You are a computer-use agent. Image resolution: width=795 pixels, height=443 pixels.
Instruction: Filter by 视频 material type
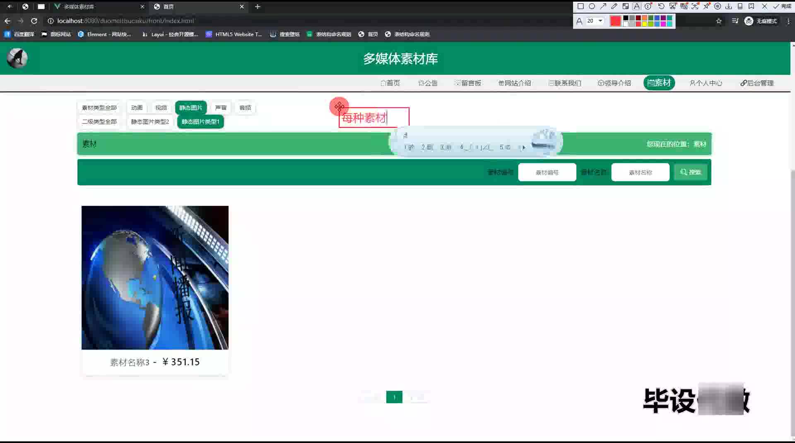[161, 107]
